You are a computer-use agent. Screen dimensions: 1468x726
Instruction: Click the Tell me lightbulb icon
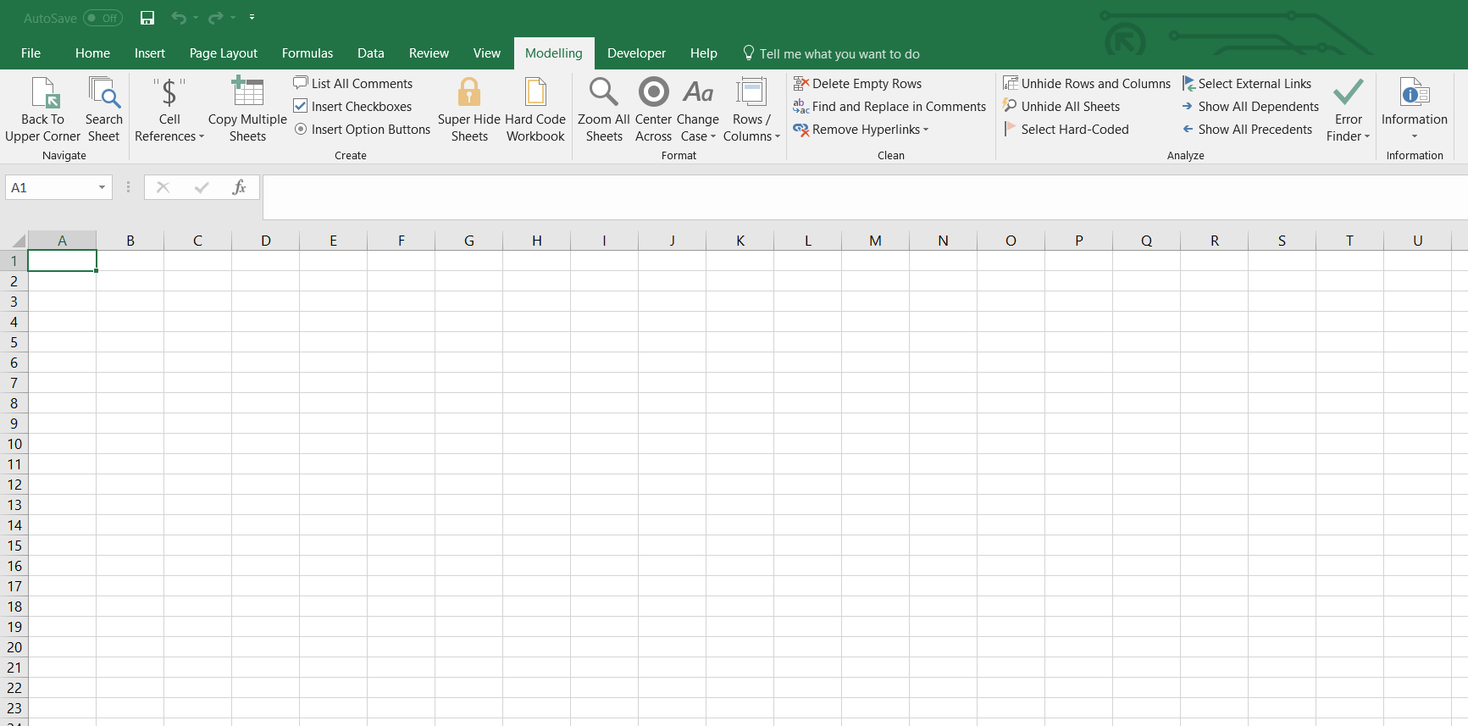click(748, 53)
